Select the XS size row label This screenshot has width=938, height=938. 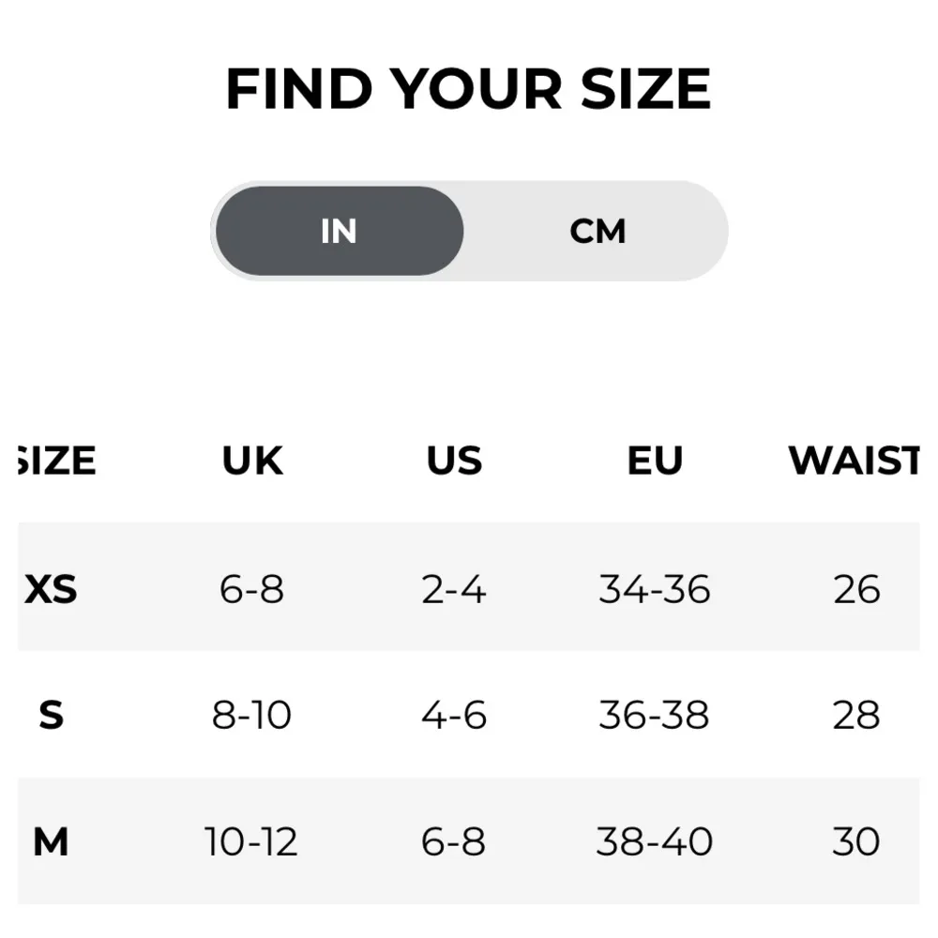[52, 590]
